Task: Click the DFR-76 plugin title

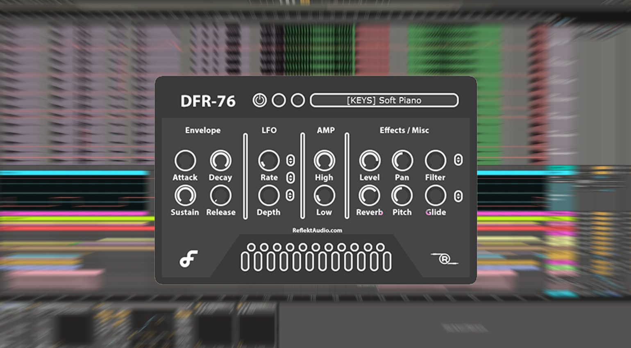Action: pos(208,101)
